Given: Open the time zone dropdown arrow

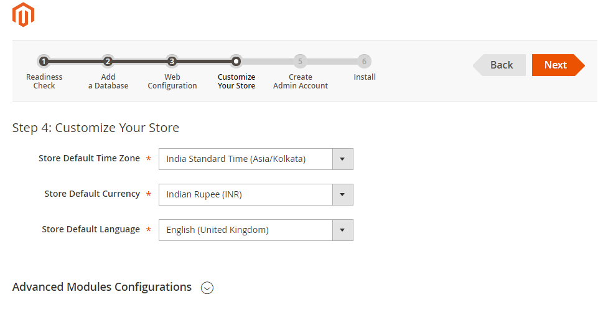Looking at the screenshot, I should tap(342, 159).
